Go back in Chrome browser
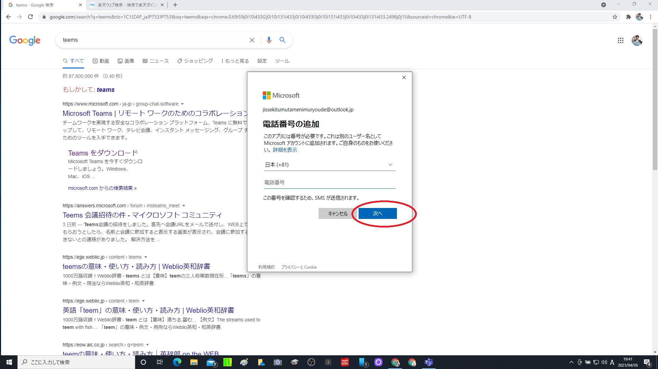 pos(9,17)
